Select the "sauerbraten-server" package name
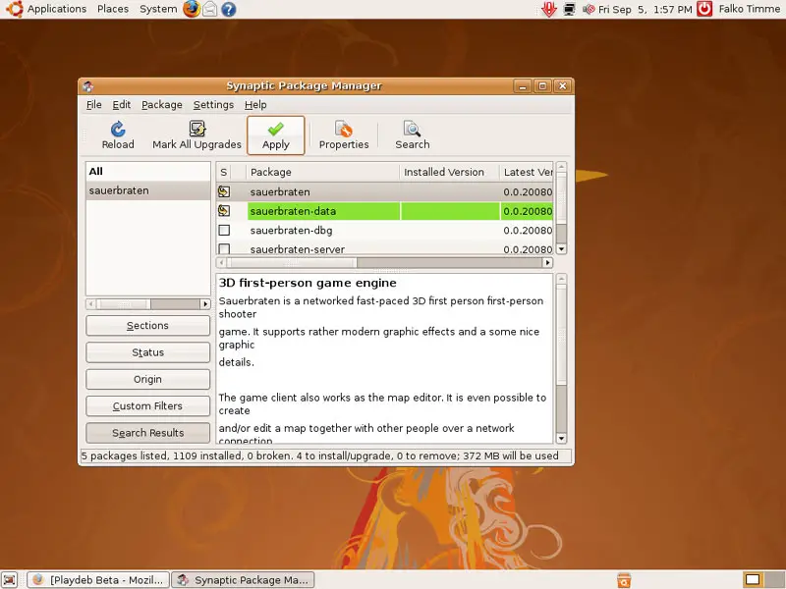 (298, 249)
